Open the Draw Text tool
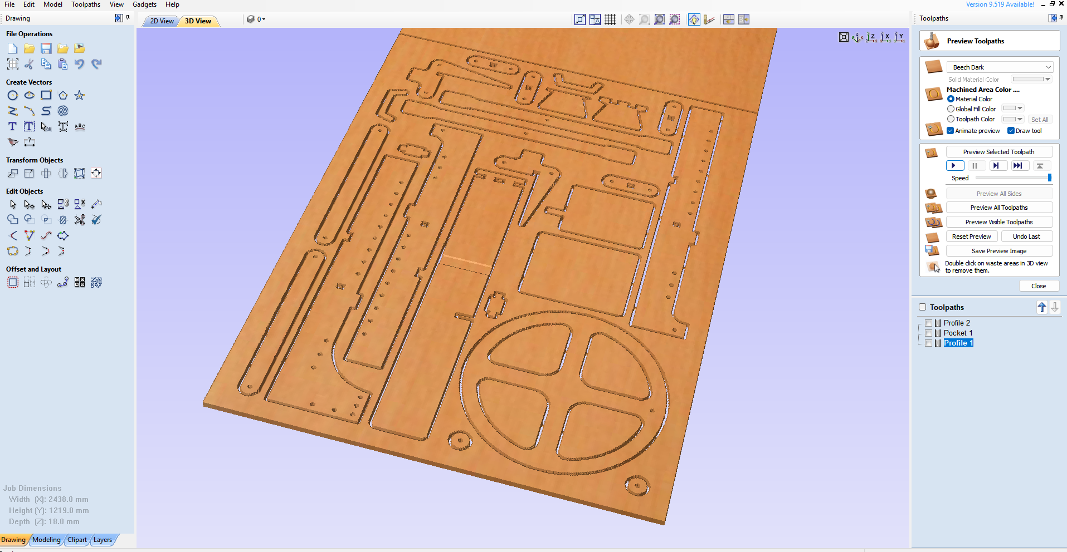The width and height of the screenshot is (1067, 552). coord(12,126)
